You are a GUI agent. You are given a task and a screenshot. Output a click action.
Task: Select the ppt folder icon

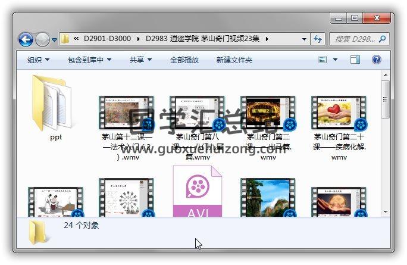coord(52,103)
